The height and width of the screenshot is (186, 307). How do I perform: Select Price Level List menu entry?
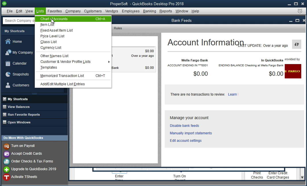73,36
